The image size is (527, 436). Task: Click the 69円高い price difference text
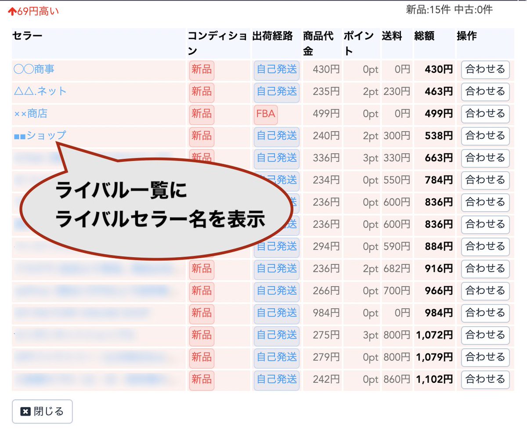pyautogui.click(x=38, y=11)
